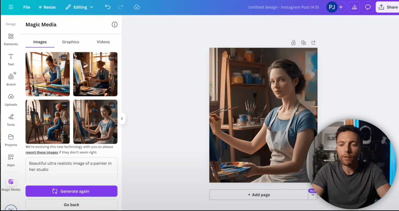Switch to the Images tab
This screenshot has height=211, width=399.
pyautogui.click(x=40, y=42)
